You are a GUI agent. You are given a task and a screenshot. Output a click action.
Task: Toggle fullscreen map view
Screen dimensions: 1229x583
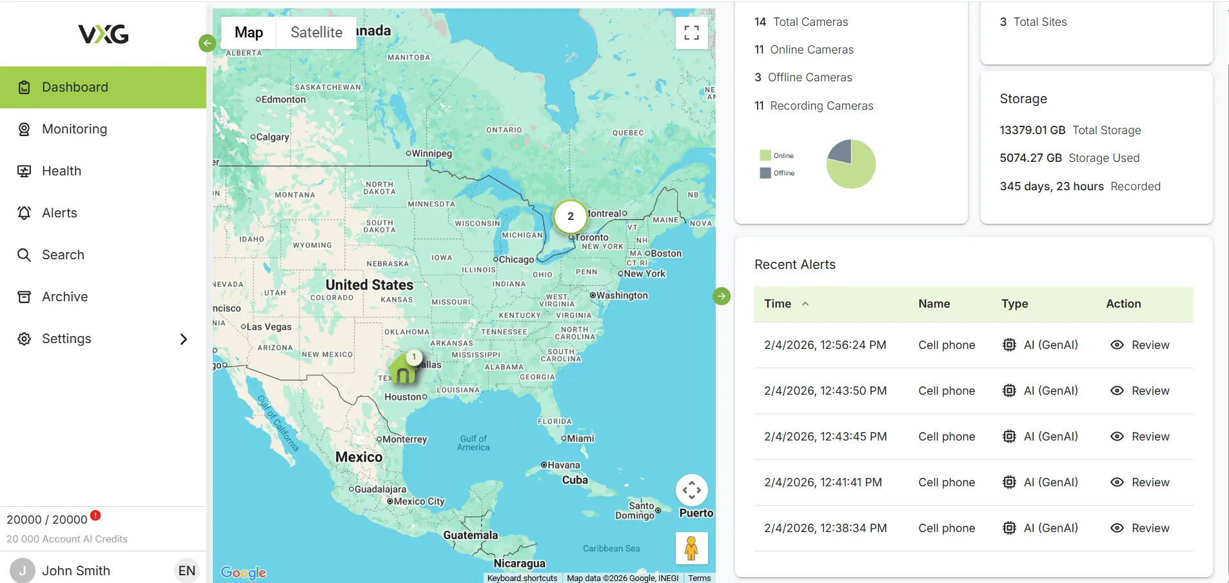coord(692,33)
